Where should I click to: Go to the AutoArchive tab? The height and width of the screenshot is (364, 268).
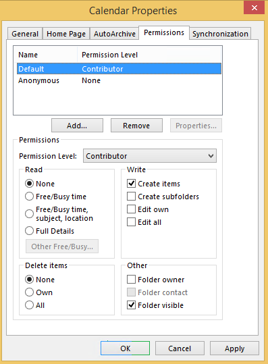click(x=114, y=34)
